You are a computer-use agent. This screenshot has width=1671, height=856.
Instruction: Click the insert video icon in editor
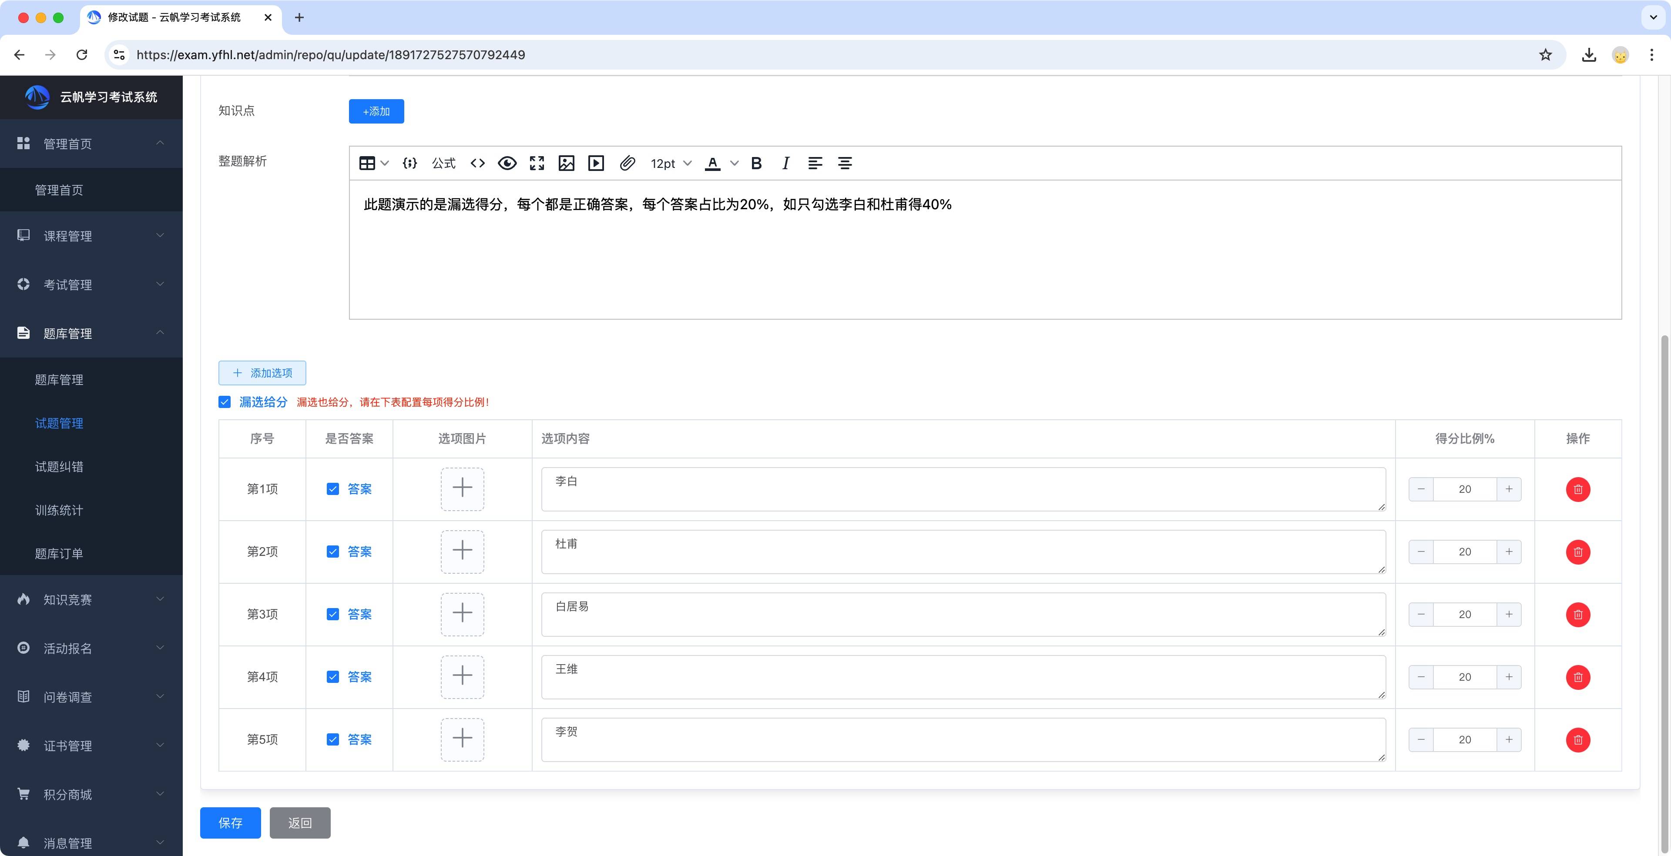coord(595,164)
